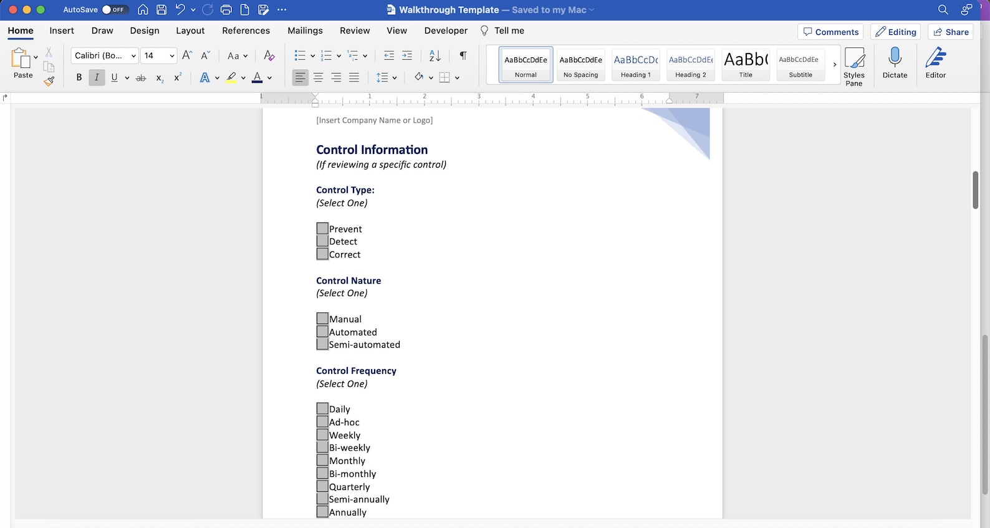Check the Detect checkbox

pos(322,241)
